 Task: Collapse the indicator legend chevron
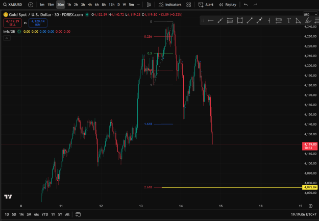pos(7,38)
